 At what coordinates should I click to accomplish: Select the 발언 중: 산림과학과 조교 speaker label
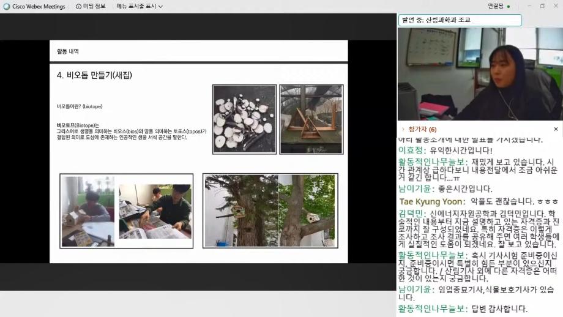460,20
